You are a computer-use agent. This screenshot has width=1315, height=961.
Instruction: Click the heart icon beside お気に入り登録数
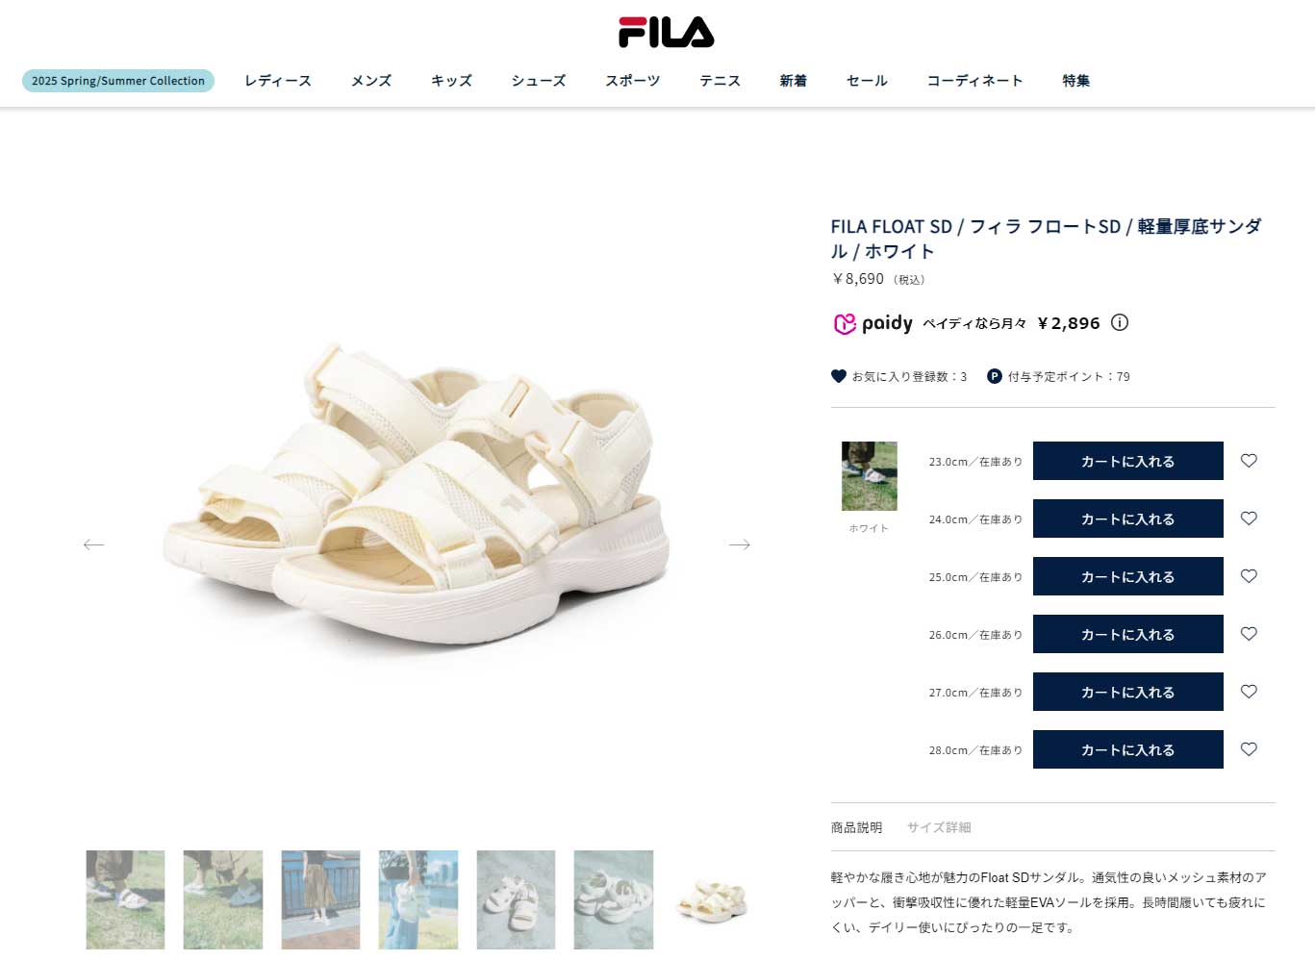coord(839,376)
